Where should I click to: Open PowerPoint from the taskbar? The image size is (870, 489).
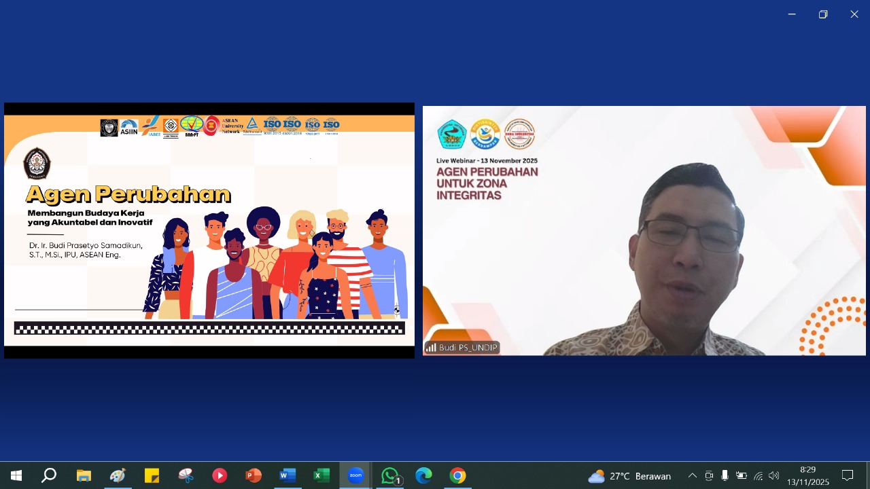[x=254, y=475]
